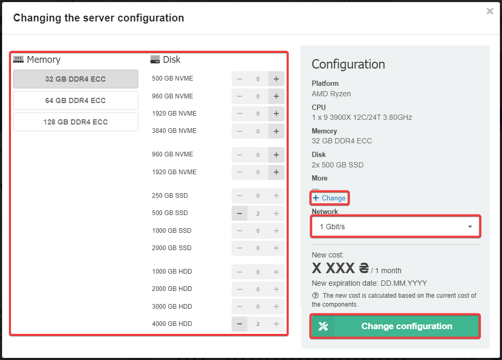Add a 960 GB NVME disk, second group
Image resolution: width=502 pixels, height=360 pixels.
pos(276,155)
